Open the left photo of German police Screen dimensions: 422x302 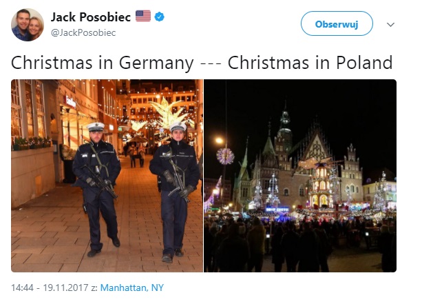[107, 176]
